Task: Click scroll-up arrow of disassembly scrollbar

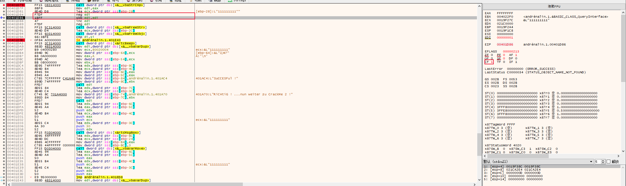Action: tap(479, 6)
